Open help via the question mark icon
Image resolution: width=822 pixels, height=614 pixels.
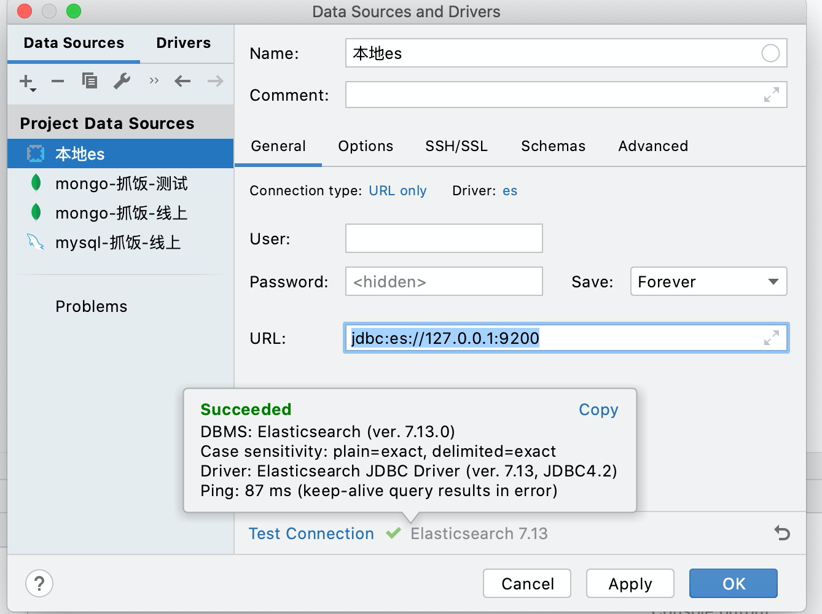[x=39, y=583]
